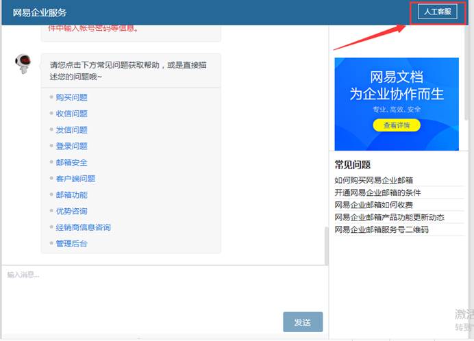This screenshot has height=341, width=474.
Task: Open the 收信问题 link
Action: point(72,114)
